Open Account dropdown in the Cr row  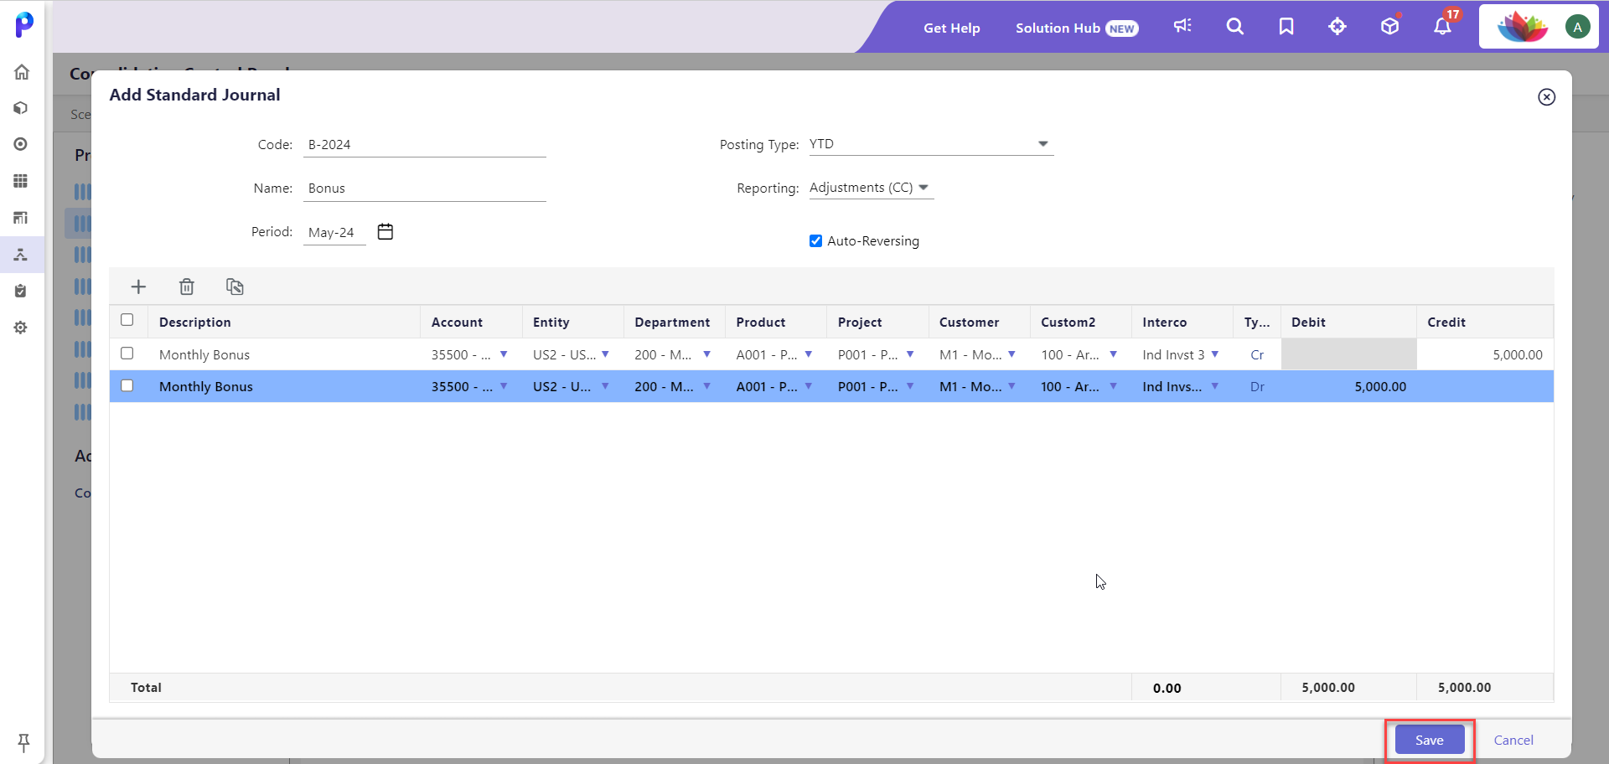click(x=504, y=354)
